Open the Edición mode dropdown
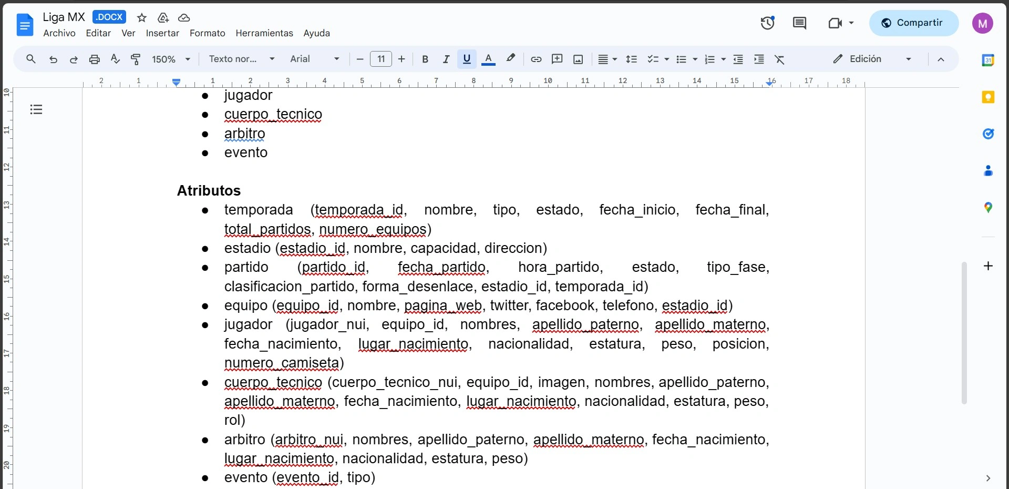This screenshot has height=489, width=1009. click(x=873, y=59)
